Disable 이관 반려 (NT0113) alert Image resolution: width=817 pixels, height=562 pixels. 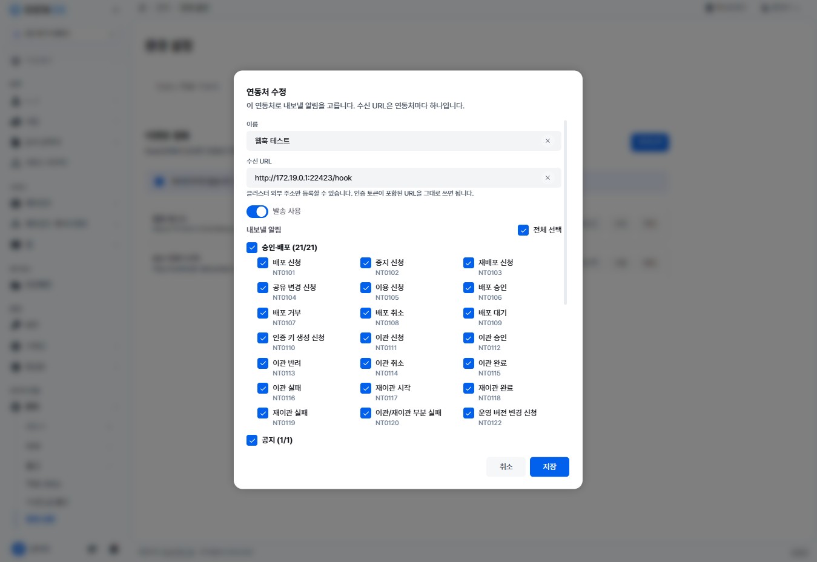[x=263, y=363]
